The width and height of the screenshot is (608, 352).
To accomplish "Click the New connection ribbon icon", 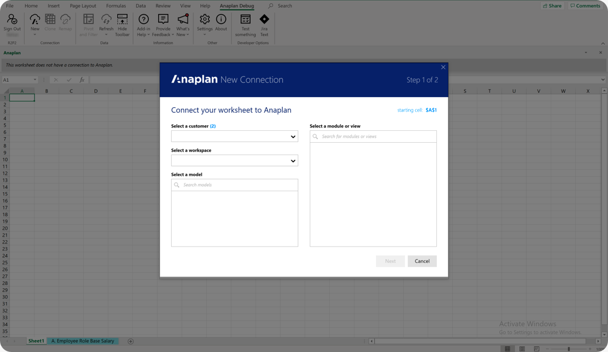I will point(35,19).
